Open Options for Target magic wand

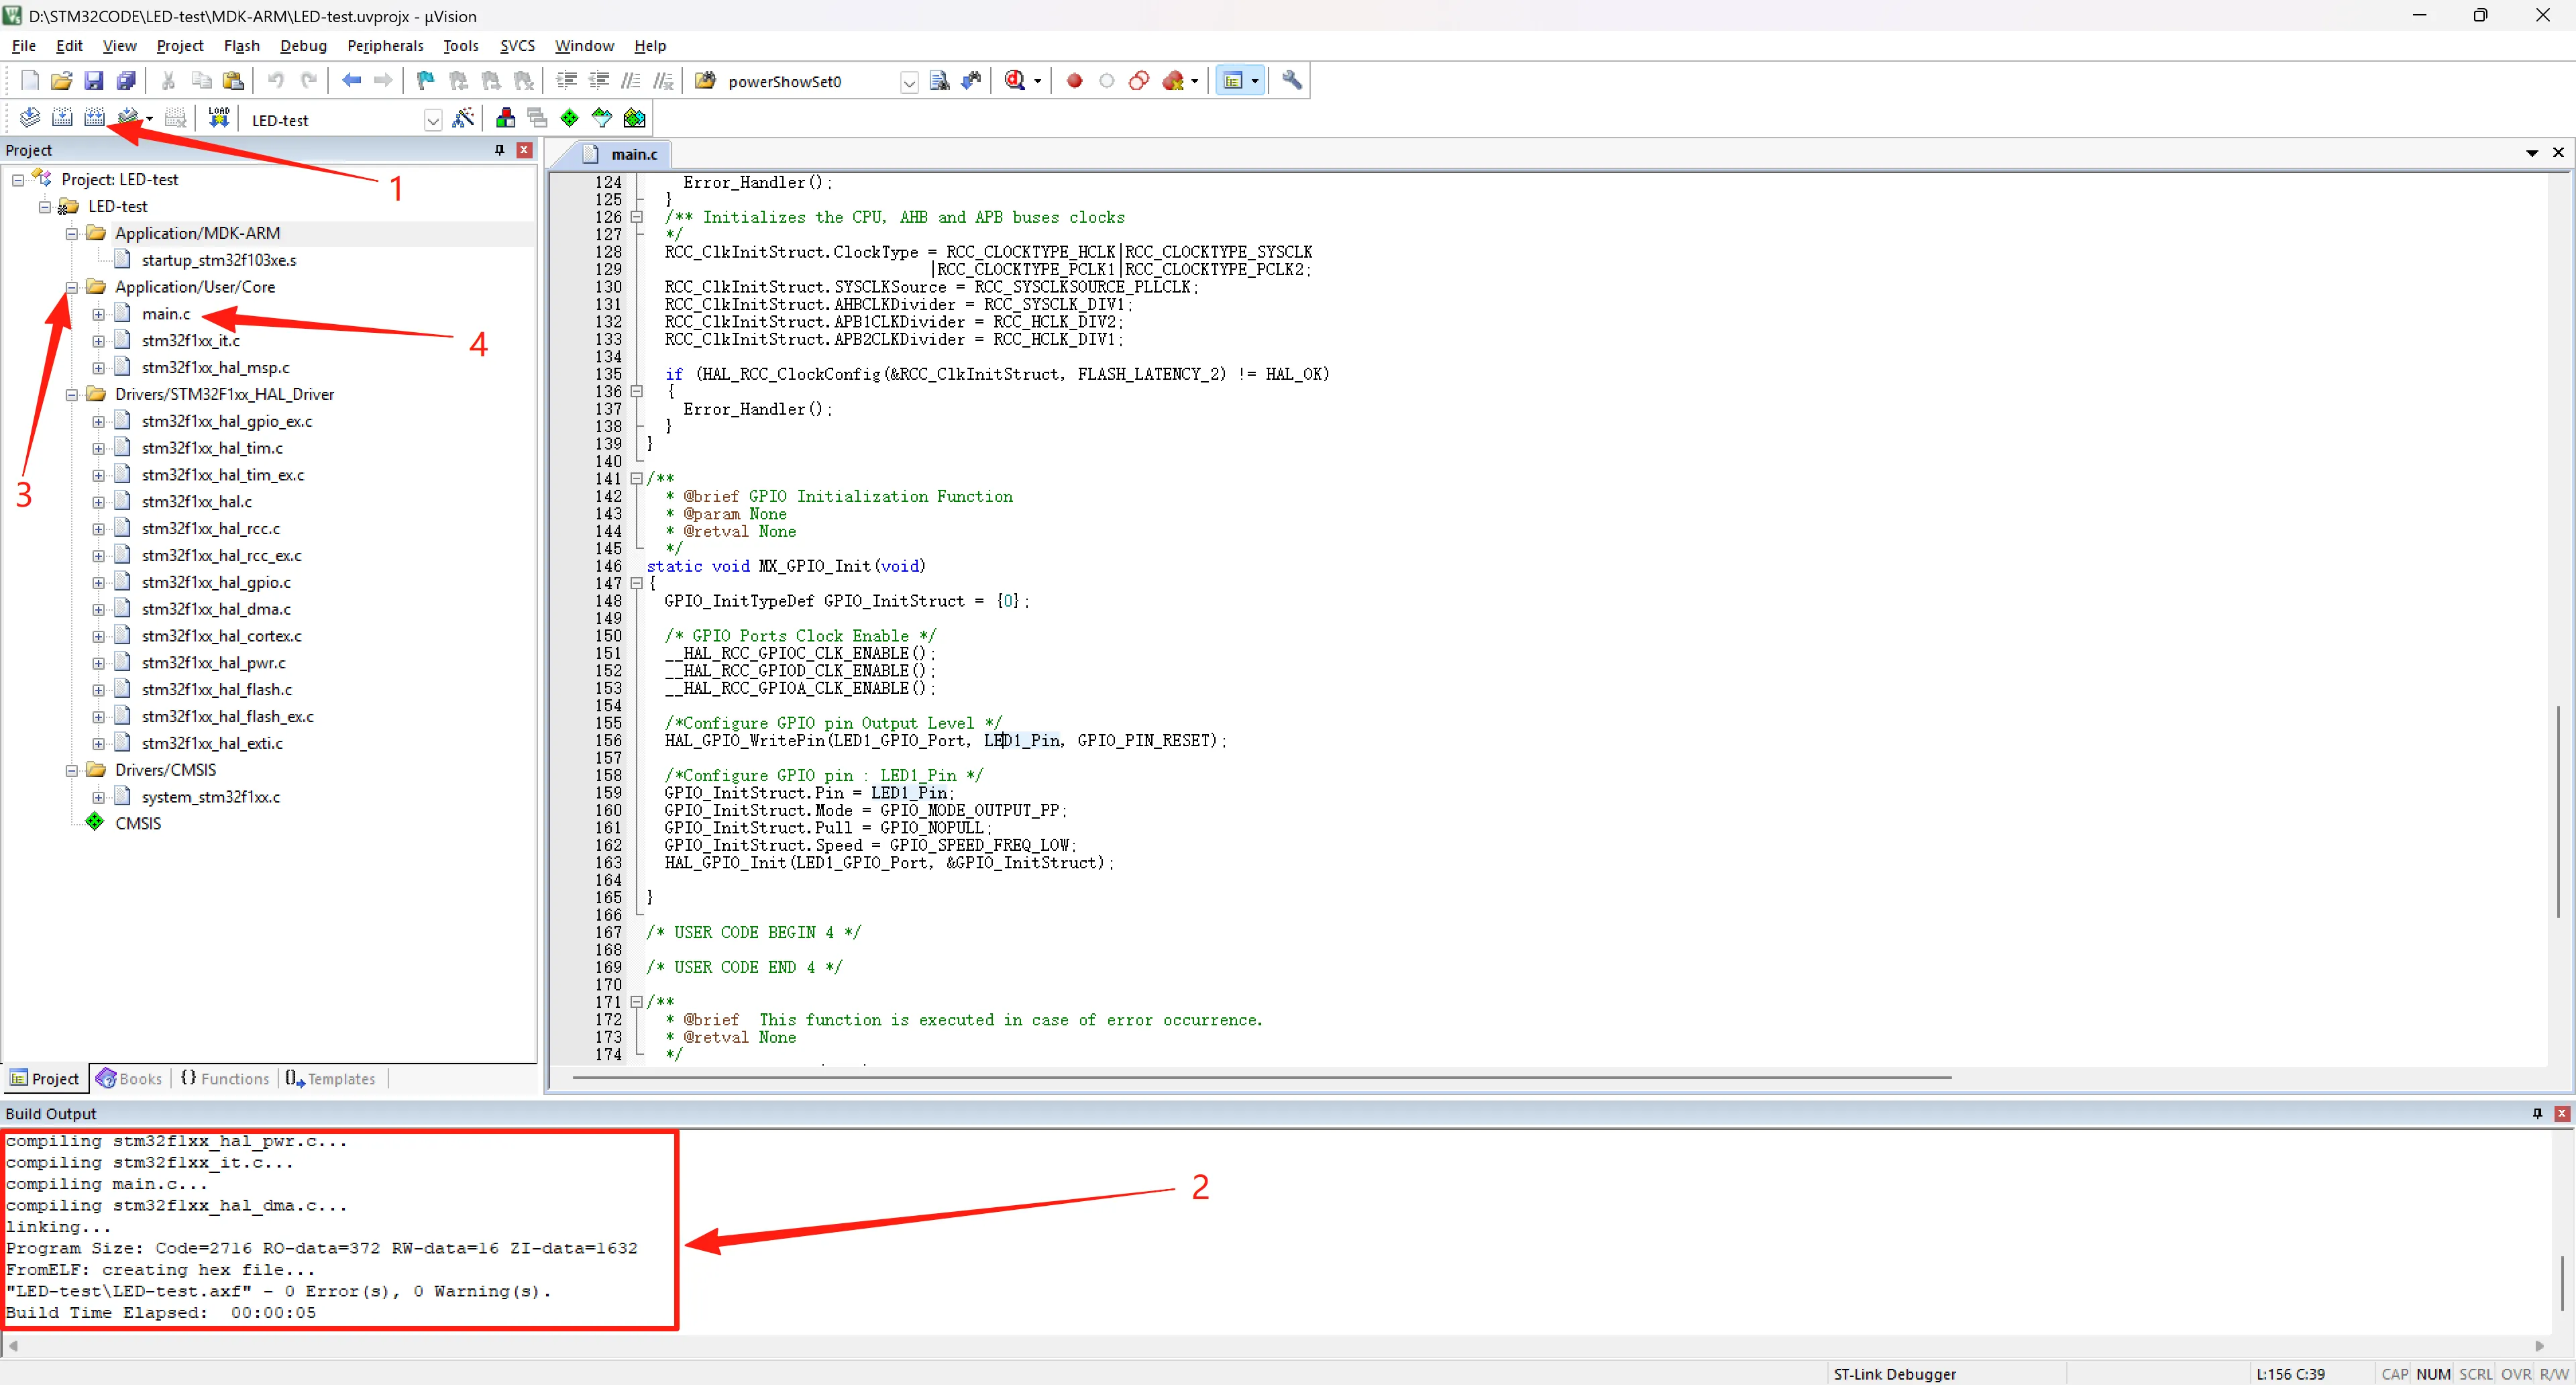463,118
